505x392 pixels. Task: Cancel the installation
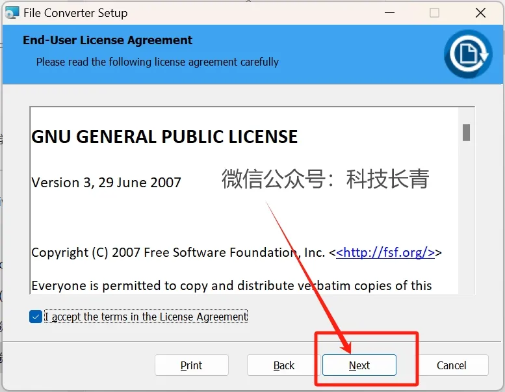click(x=452, y=365)
